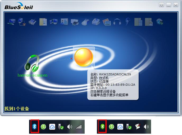Select the Bluetooth Printer service icon
The image size is (182, 135).
[x=75, y=22]
